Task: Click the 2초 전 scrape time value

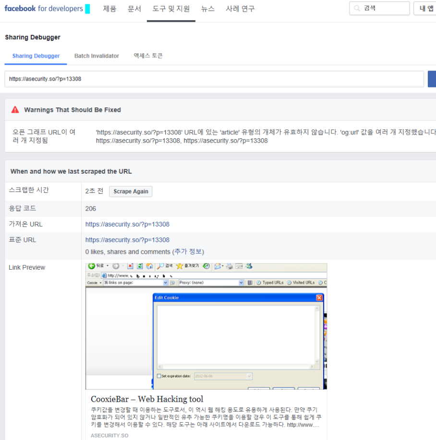Action: coord(94,191)
